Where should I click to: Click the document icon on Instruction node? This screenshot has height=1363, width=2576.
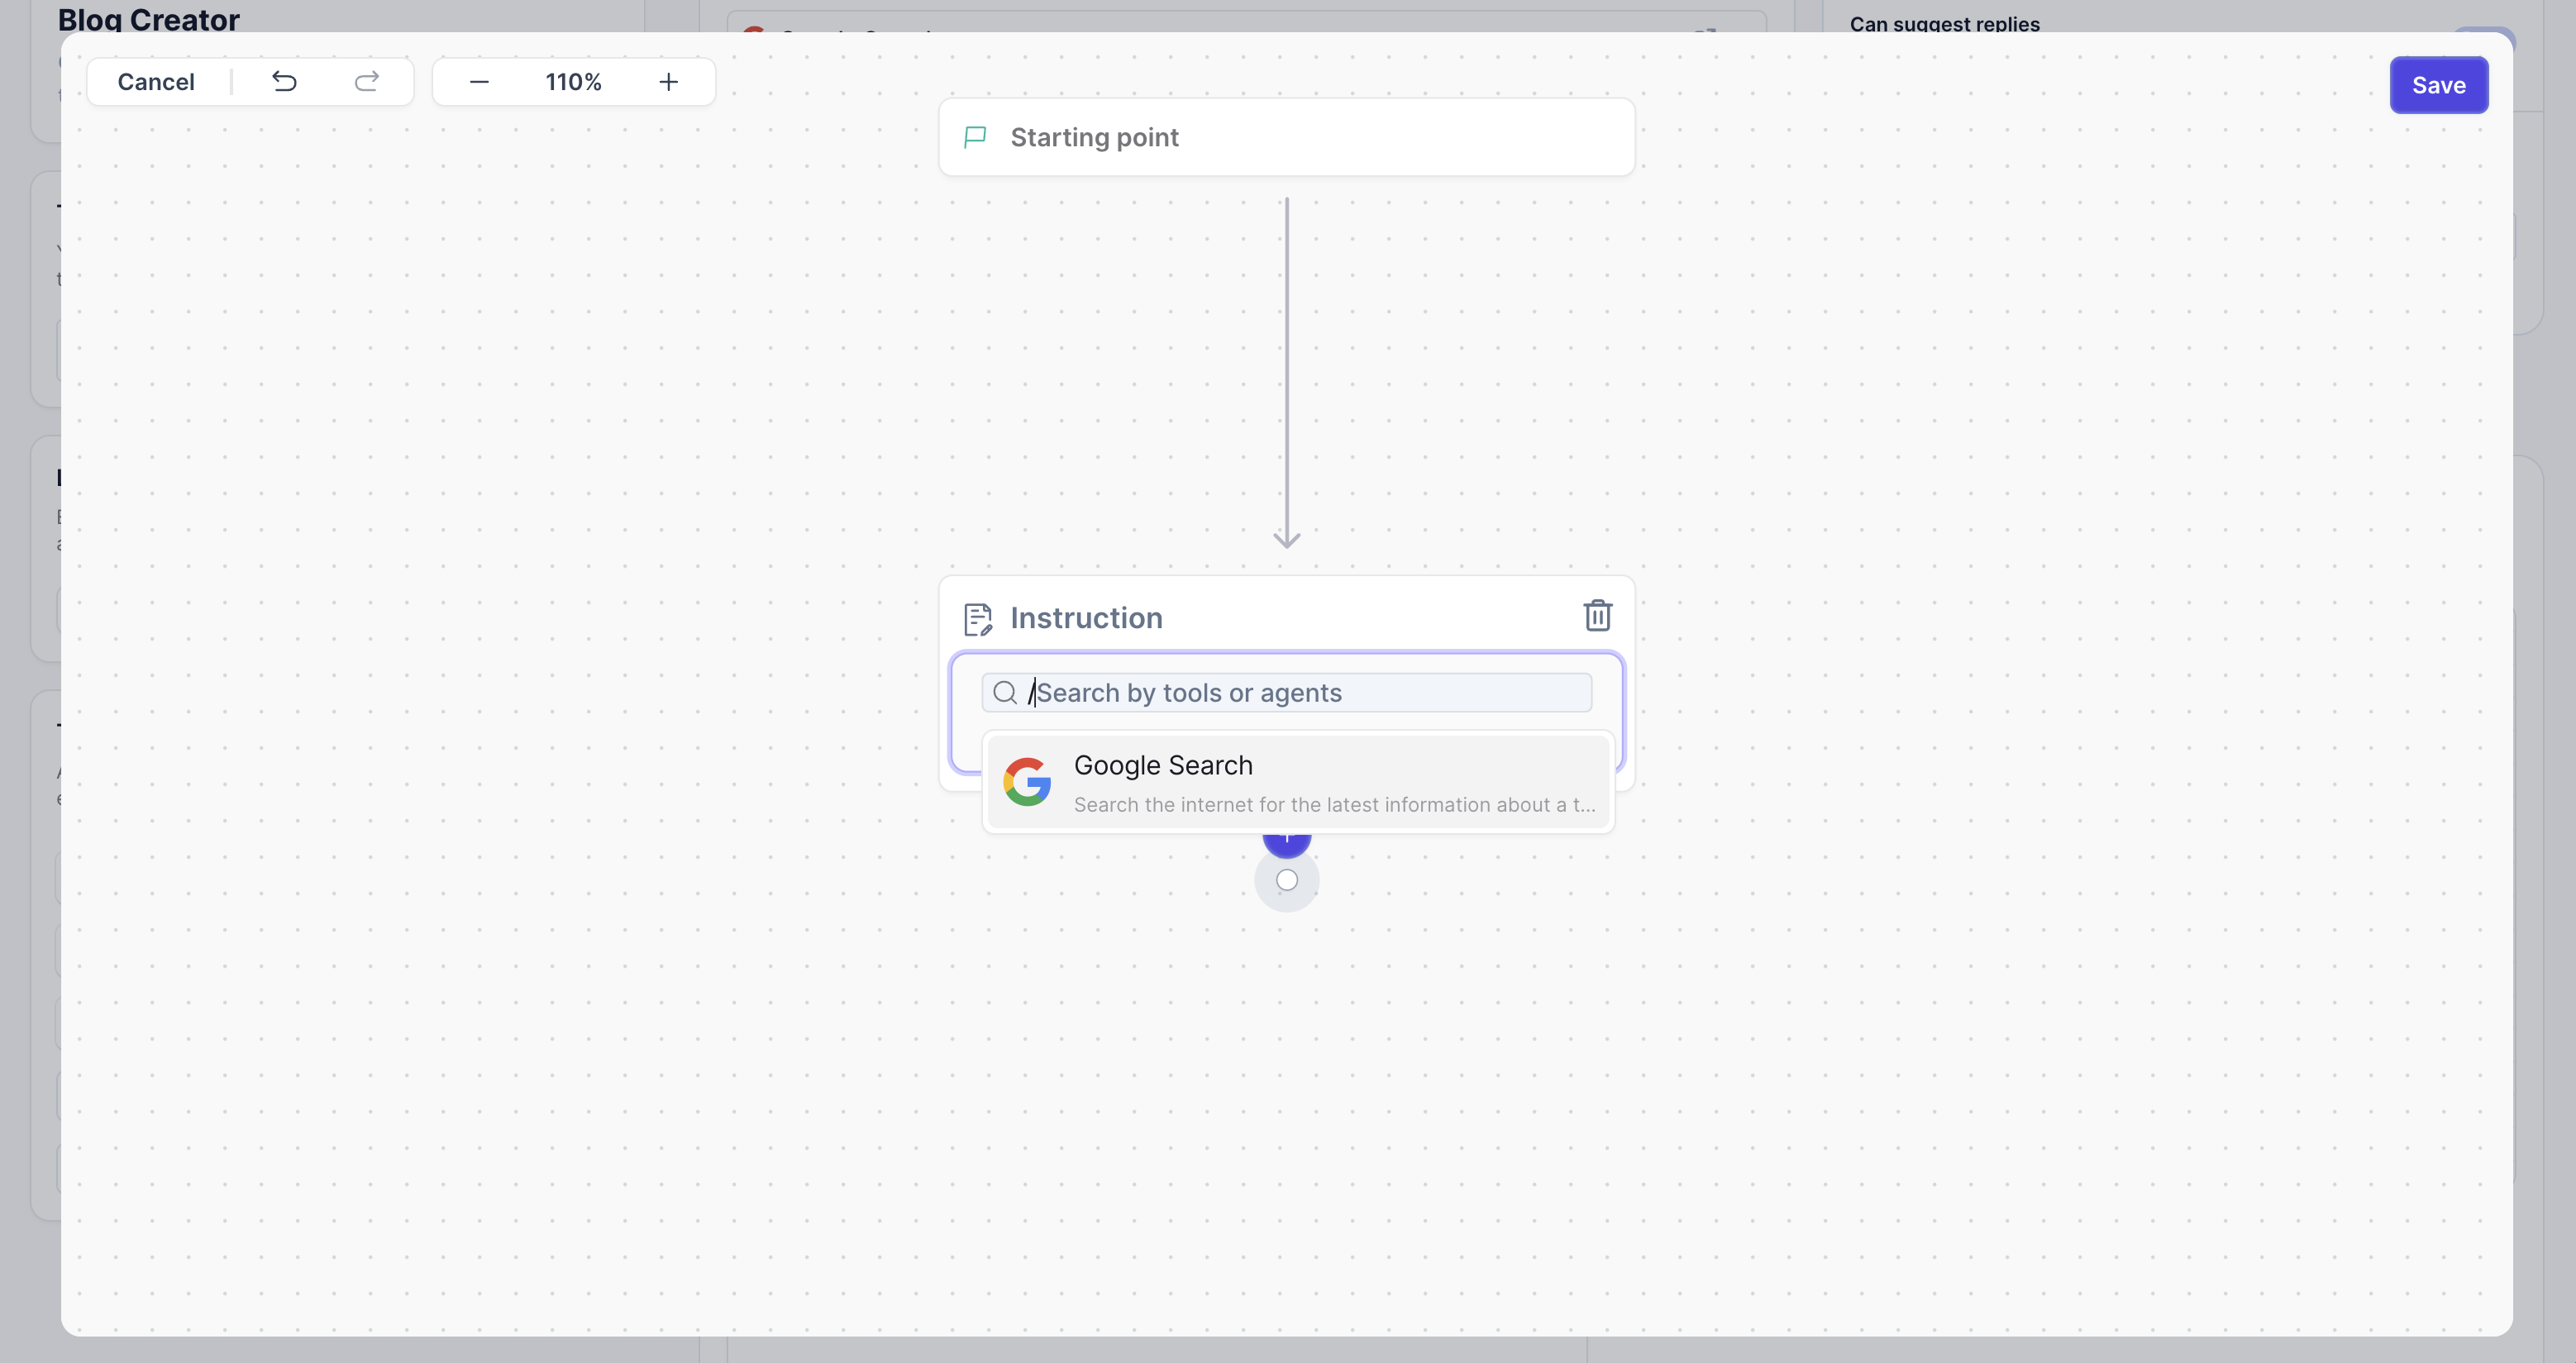[x=977, y=618]
